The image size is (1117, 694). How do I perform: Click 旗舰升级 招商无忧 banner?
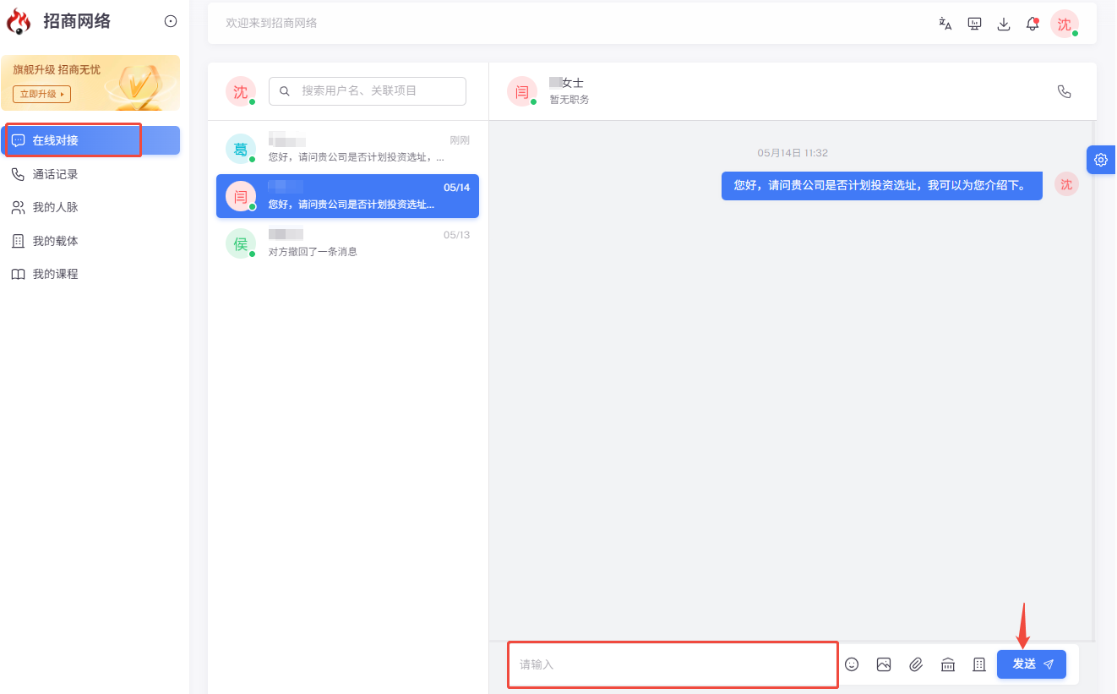coord(90,83)
